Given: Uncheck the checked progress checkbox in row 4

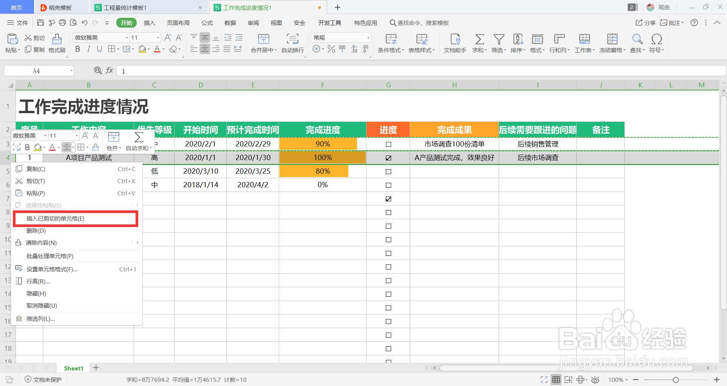Looking at the screenshot, I should point(388,158).
